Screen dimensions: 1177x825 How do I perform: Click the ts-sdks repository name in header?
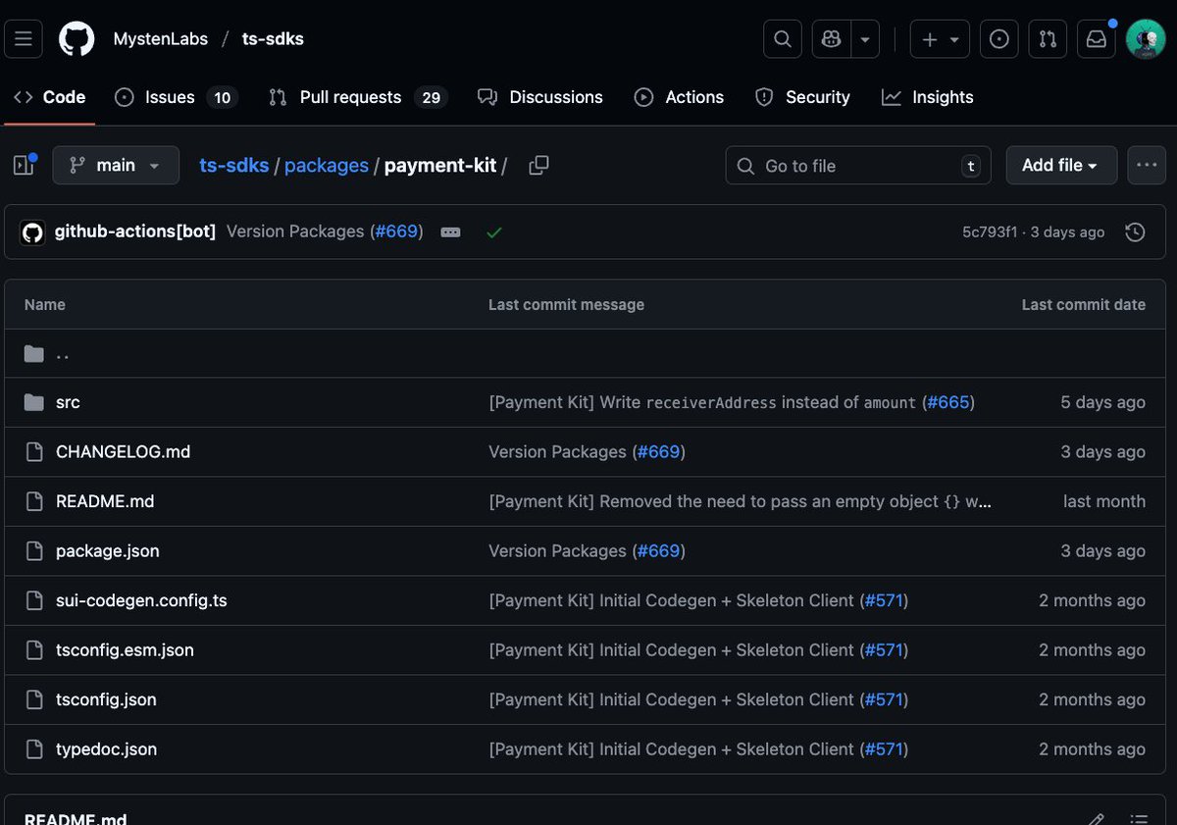tap(273, 39)
